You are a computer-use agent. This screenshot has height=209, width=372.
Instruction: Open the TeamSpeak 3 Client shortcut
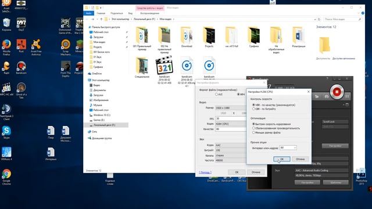tap(6, 112)
